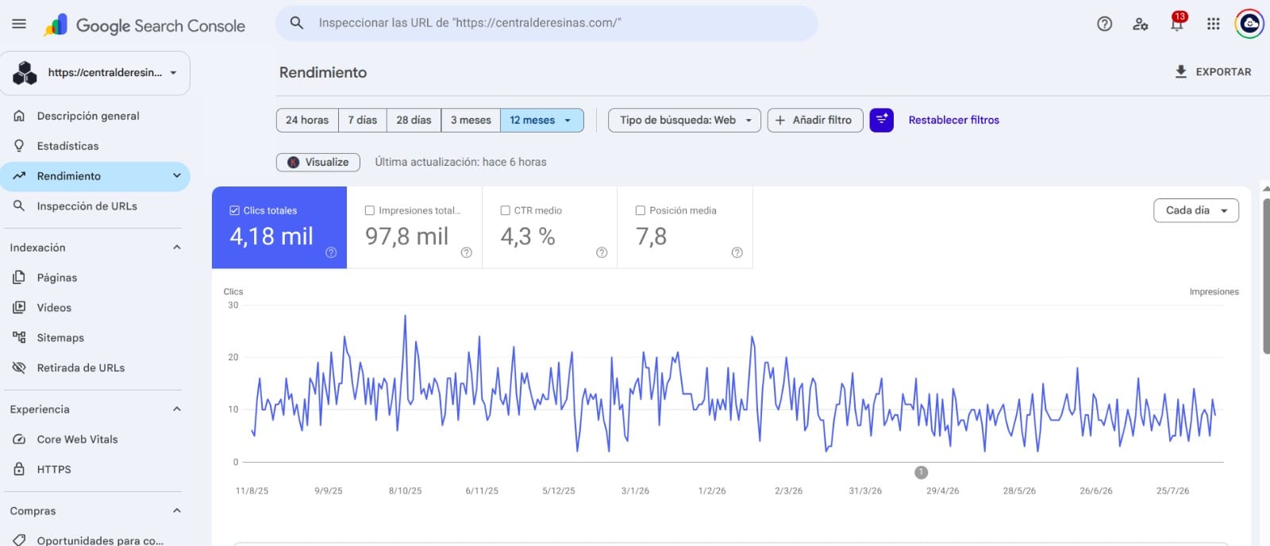Collapse the Experiencia section
This screenshot has width=1270, height=546.
click(177, 409)
